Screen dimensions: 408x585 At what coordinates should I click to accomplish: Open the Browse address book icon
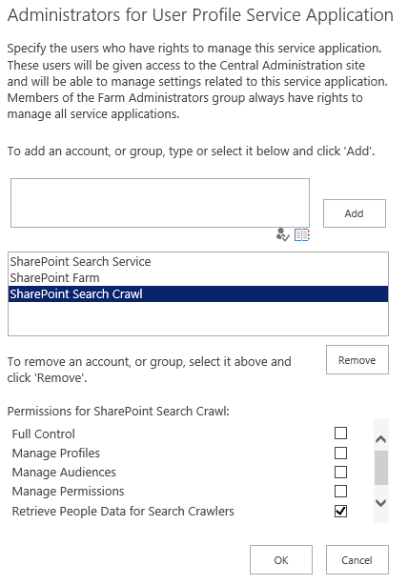click(x=302, y=235)
